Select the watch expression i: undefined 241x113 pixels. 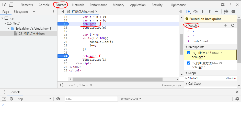tap(198, 41)
